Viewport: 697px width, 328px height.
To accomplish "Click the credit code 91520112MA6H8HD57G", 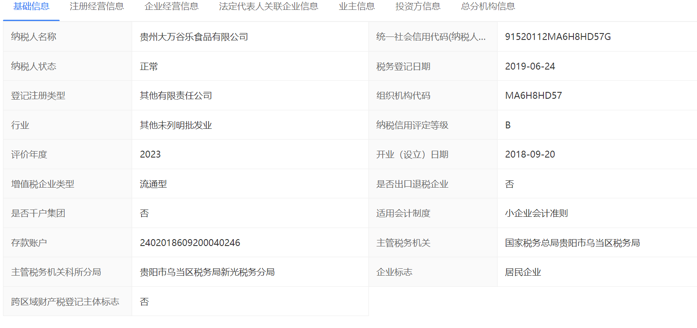I will 558,37.
